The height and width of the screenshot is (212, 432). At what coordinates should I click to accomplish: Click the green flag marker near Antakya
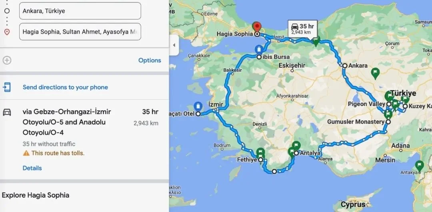419,166
